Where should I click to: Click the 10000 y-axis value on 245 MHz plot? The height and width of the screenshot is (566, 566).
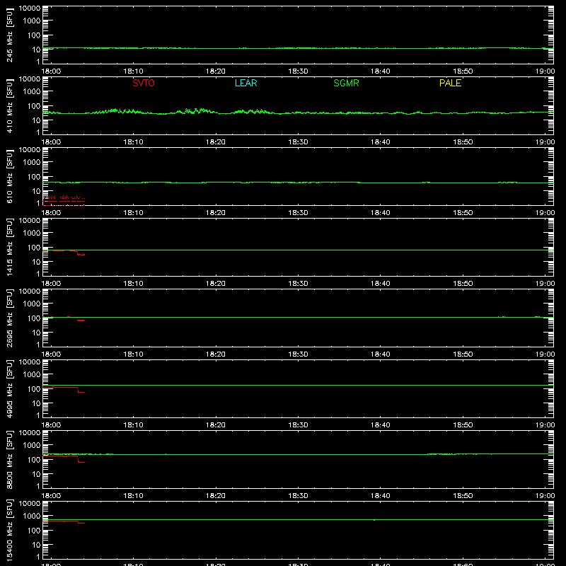point(30,8)
